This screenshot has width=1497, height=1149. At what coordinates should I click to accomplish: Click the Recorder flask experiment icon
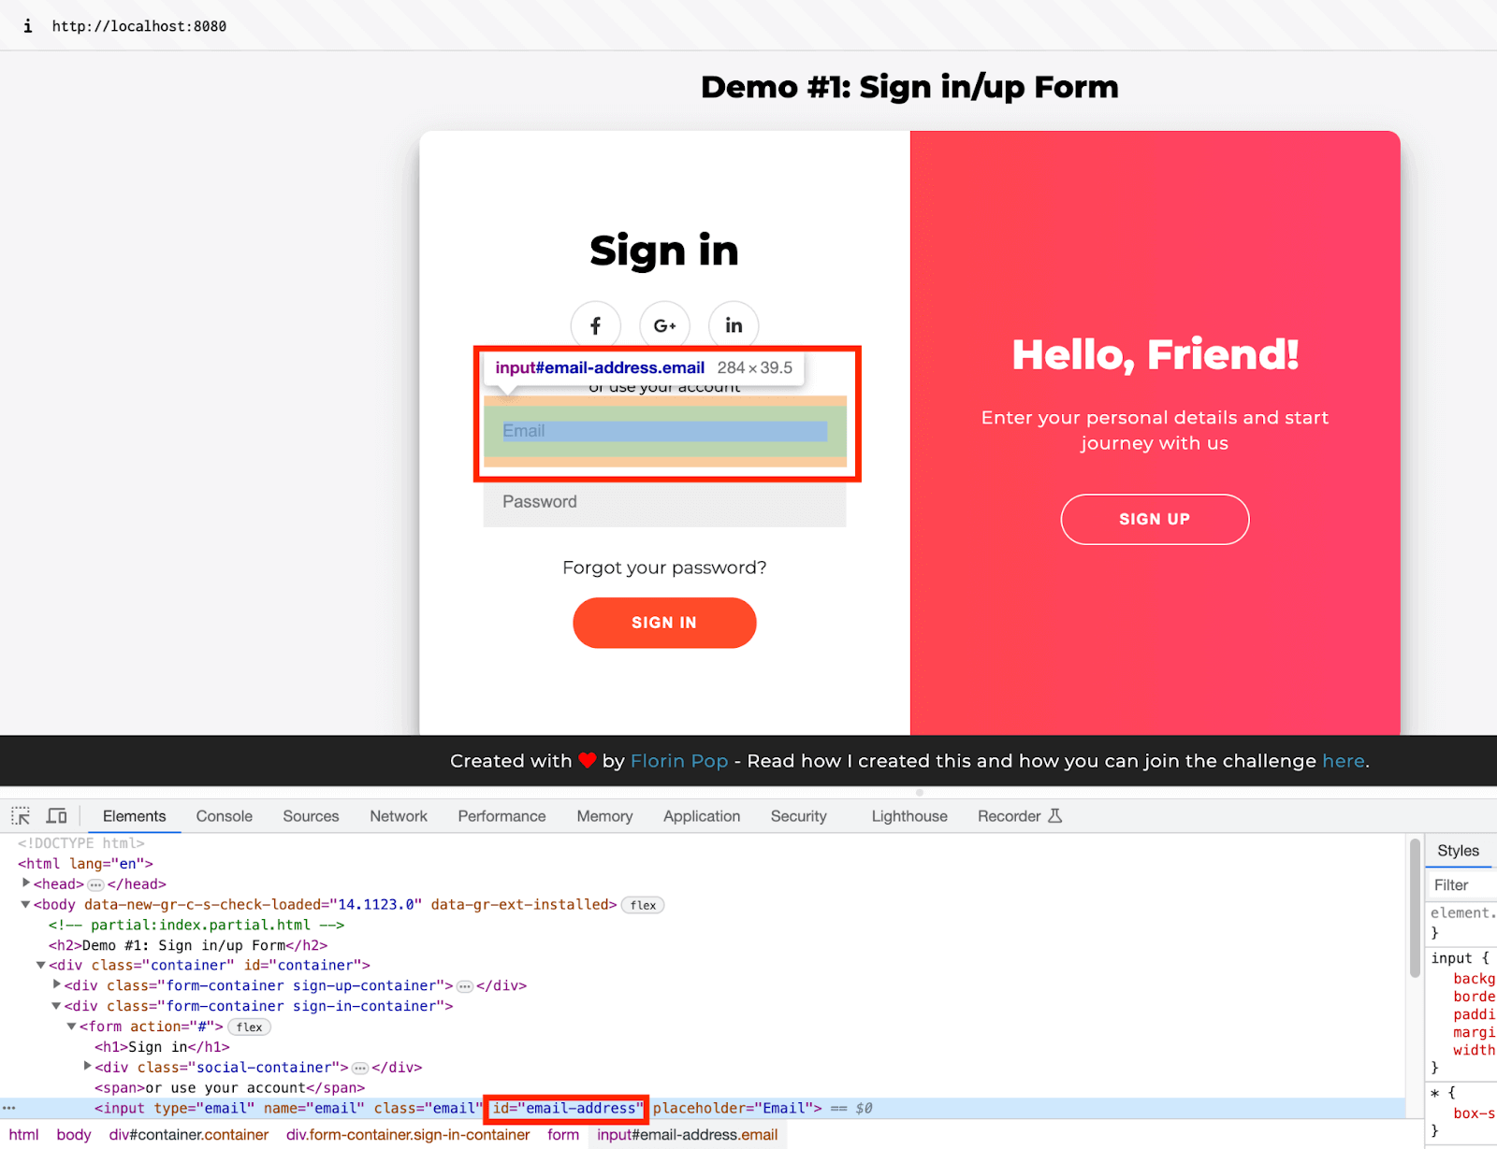pyautogui.click(x=1055, y=816)
